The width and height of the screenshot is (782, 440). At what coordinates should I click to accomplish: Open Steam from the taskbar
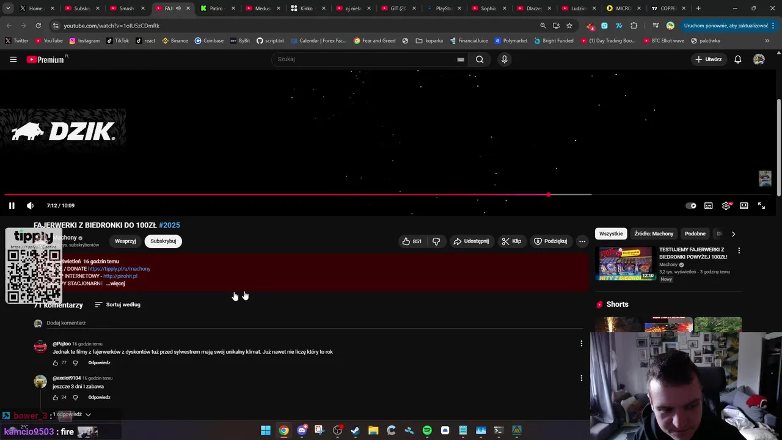coord(355,431)
